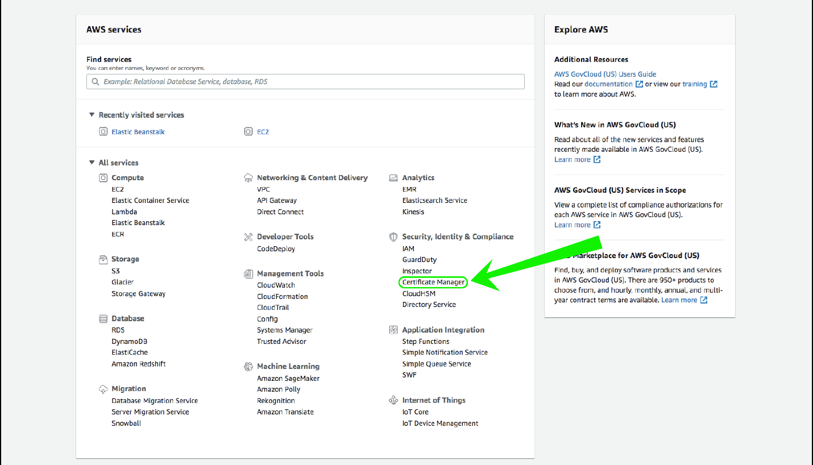Open Elastic Container Service
The image size is (813, 465).
coord(151,201)
